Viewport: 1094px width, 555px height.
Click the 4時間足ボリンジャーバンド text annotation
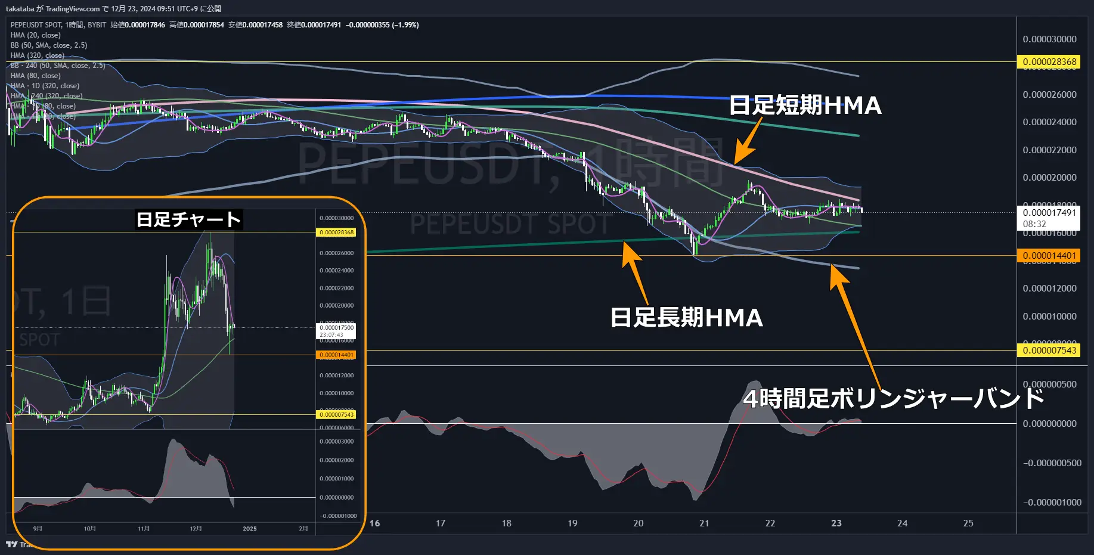pos(894,398)
